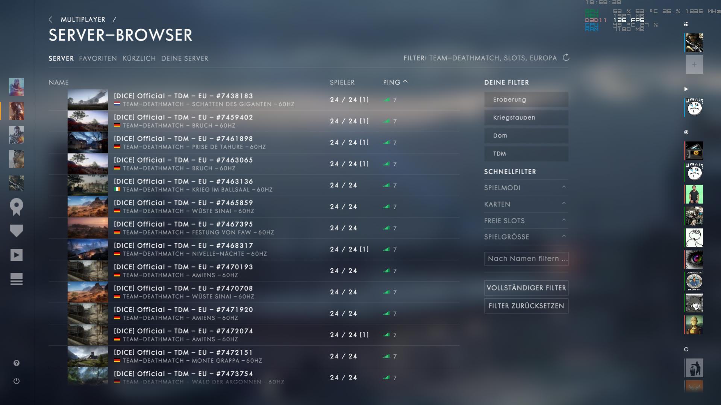Expand the Freie Slots quick filter

[x=526, y=221]
